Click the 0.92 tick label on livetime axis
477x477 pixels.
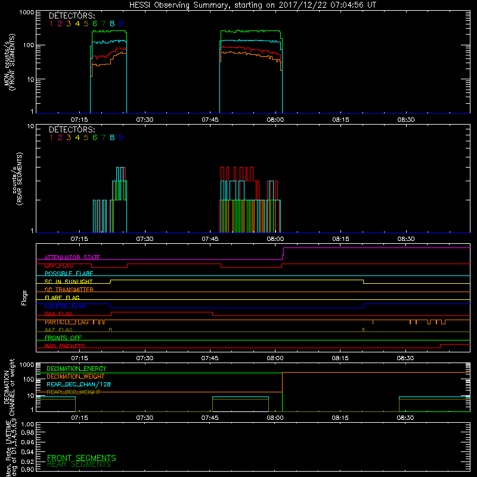coord(27,461)
